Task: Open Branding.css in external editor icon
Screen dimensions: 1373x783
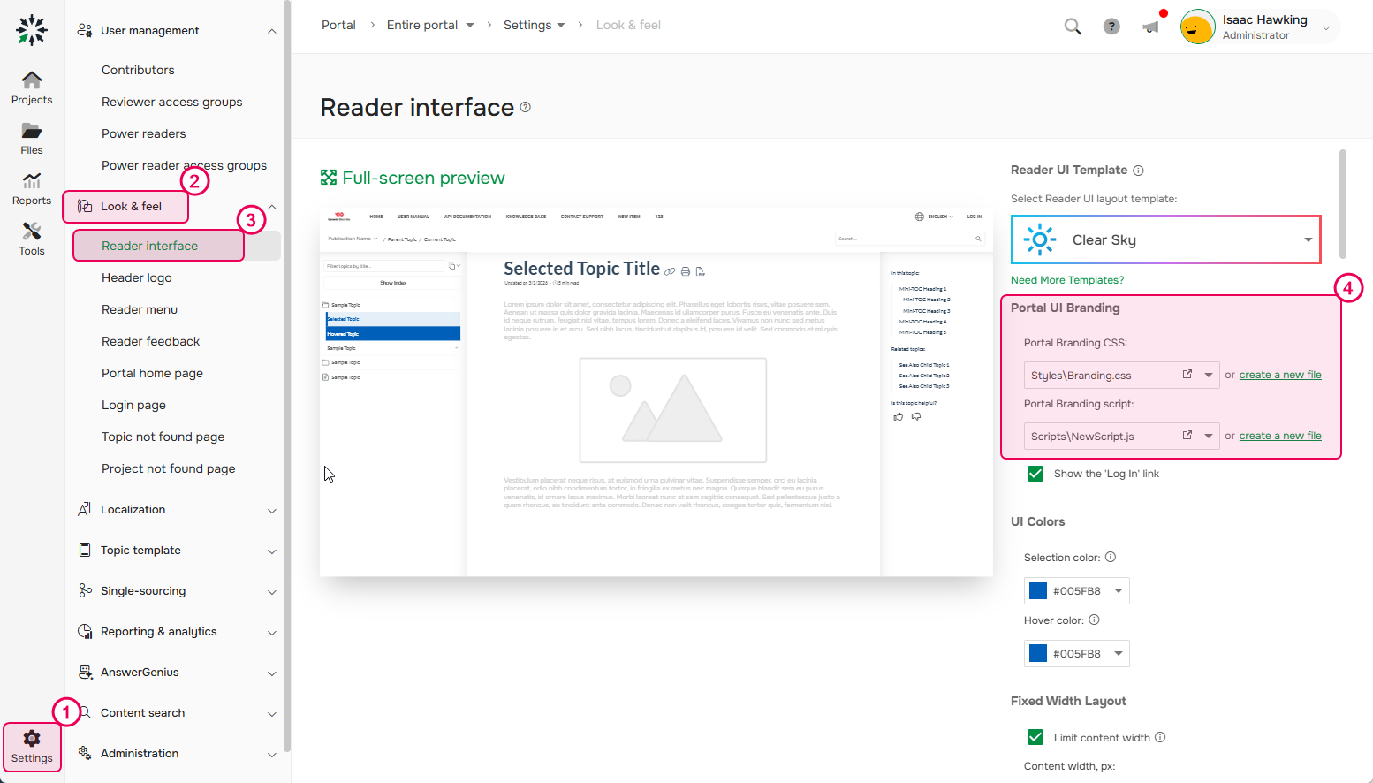Action: (1187, 375)
